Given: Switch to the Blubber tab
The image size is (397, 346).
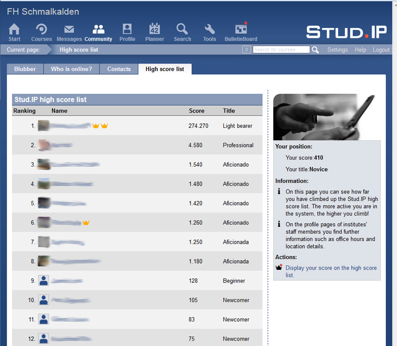Looking at the screenshot, I should 25,69.
